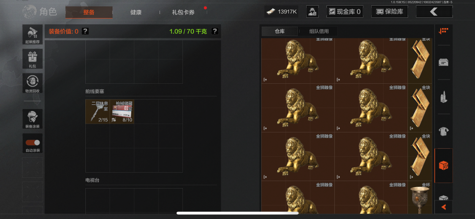Open the 物资回收 recycle icon
This screenshot has height=219, width=475.
click(32, 83)
